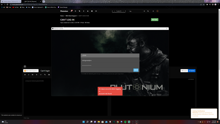The image size is (220, 124).
Task: Click Hide Preview in composer
Action: point(191,79)
